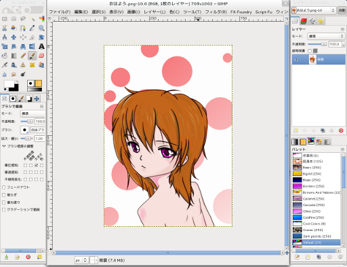Toggle the 揺らぎ jitter checkbox
The width and height of the screenshot is (347, 267).
coord(4,195)
